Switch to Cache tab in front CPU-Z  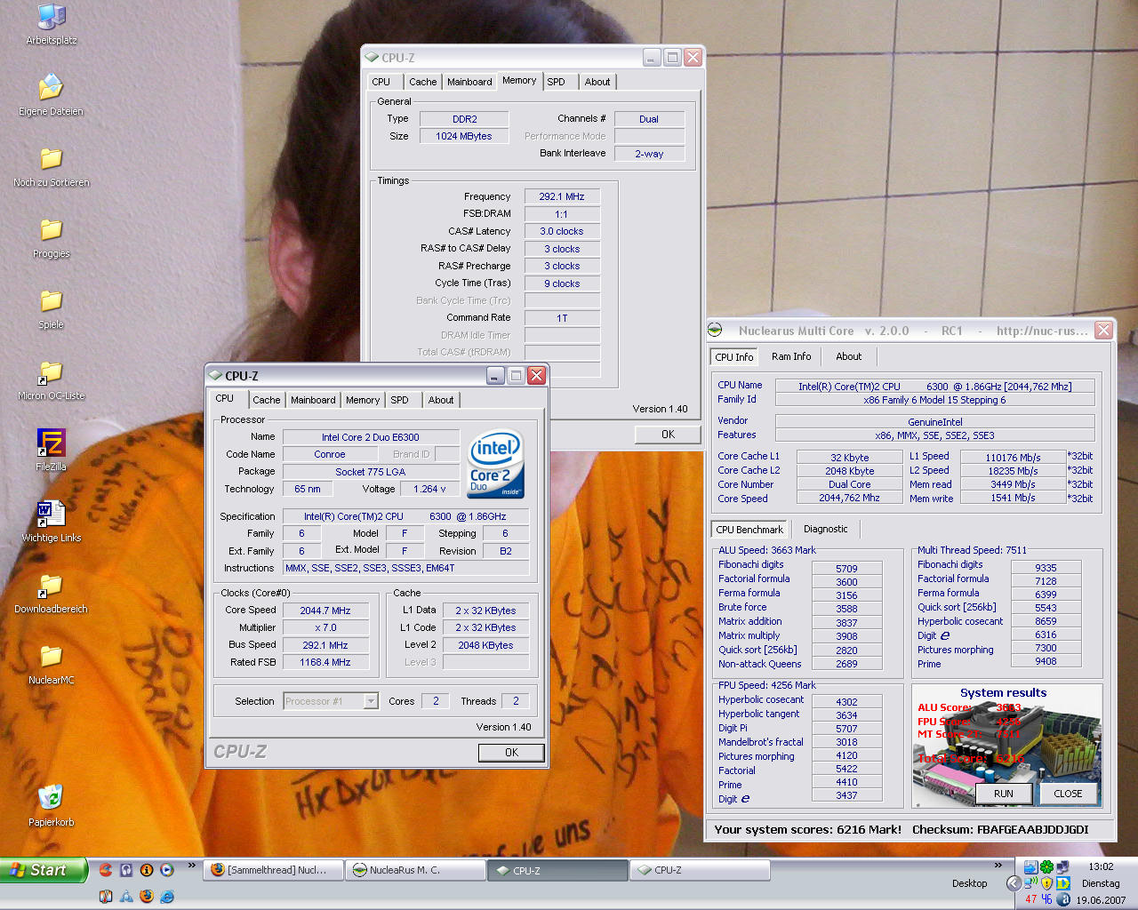266,400
